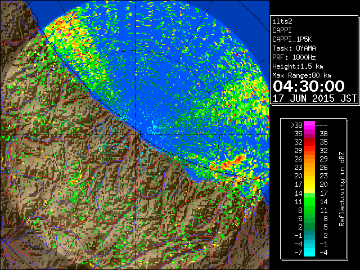Click the '---' legend top-right marker
The height and width of the screenshot is (270, 360).
[322, 125]
